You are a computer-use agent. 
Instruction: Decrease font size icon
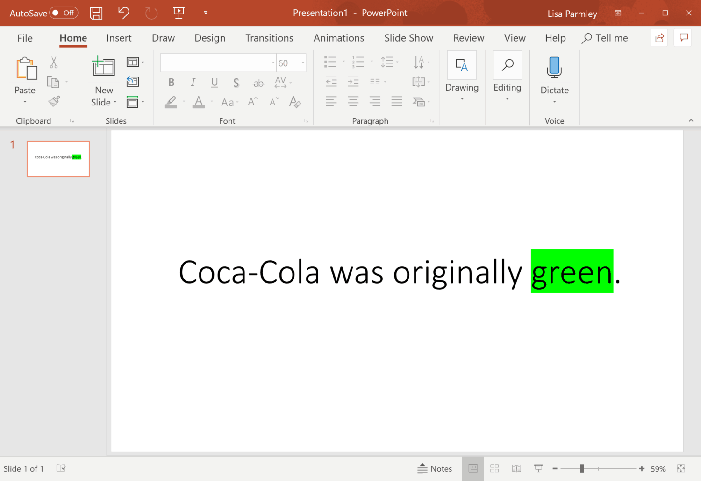[x=274, y=102]
